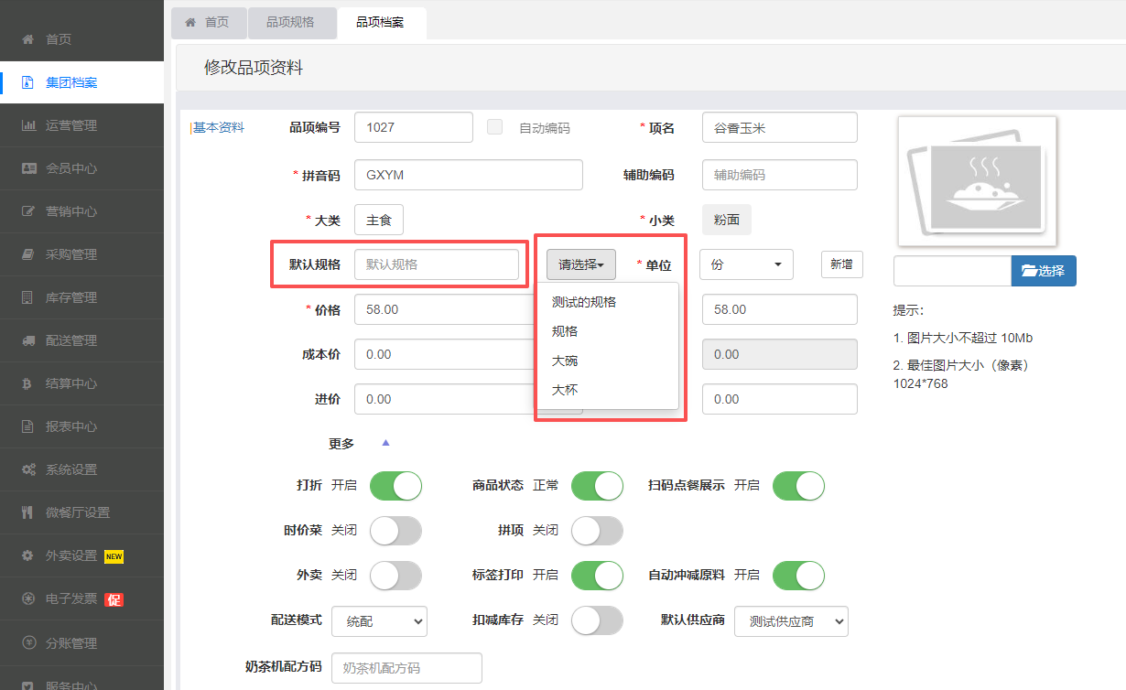Viewport: 1126px width, 690px height.
Task: Click the 拼音码 input field
Action: click(468, 175)
